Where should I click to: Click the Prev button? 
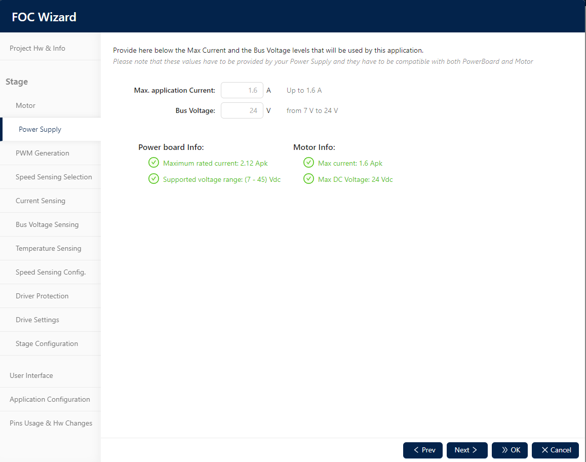[x=423, y=450]
